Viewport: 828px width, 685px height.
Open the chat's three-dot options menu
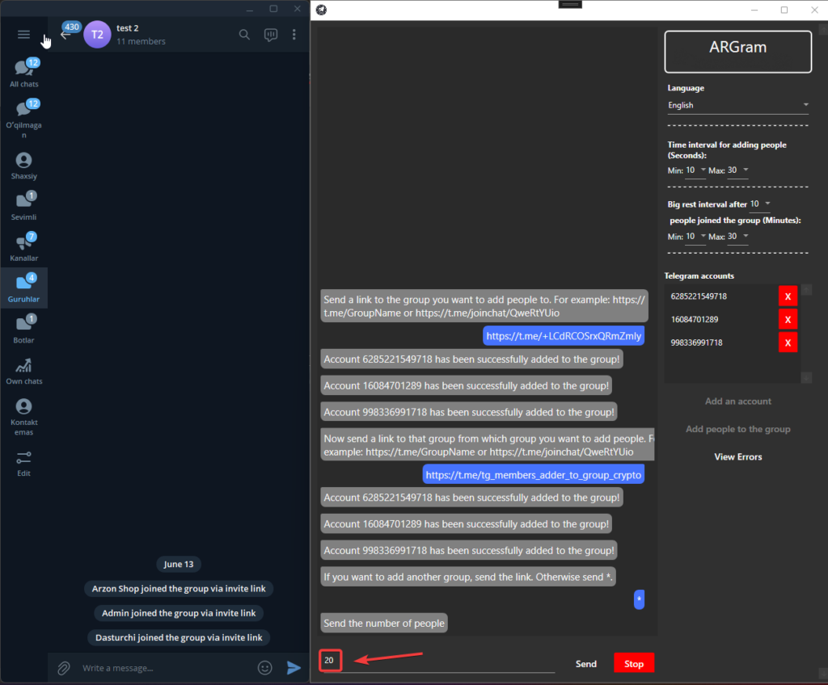tap(294, 35)
